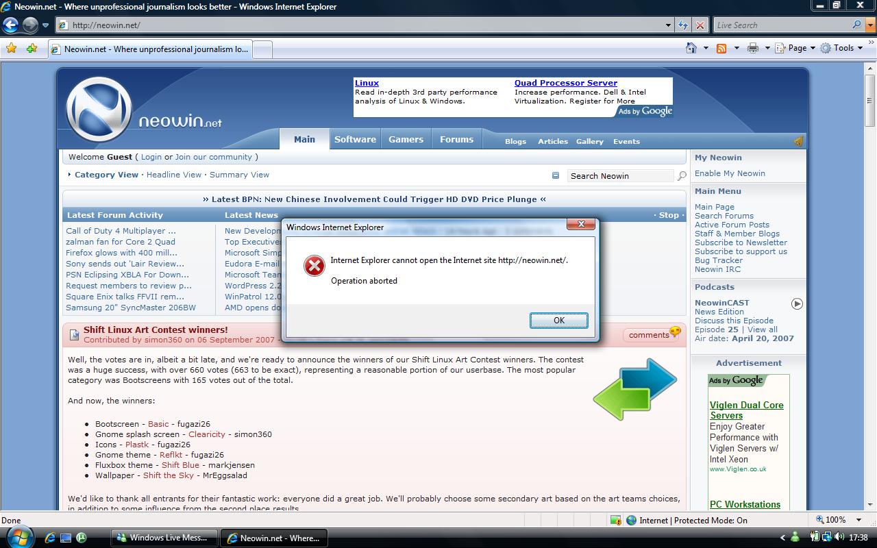Click the Search Neowin text box
Screen dimensions: 877x548
tap(621, 176)
